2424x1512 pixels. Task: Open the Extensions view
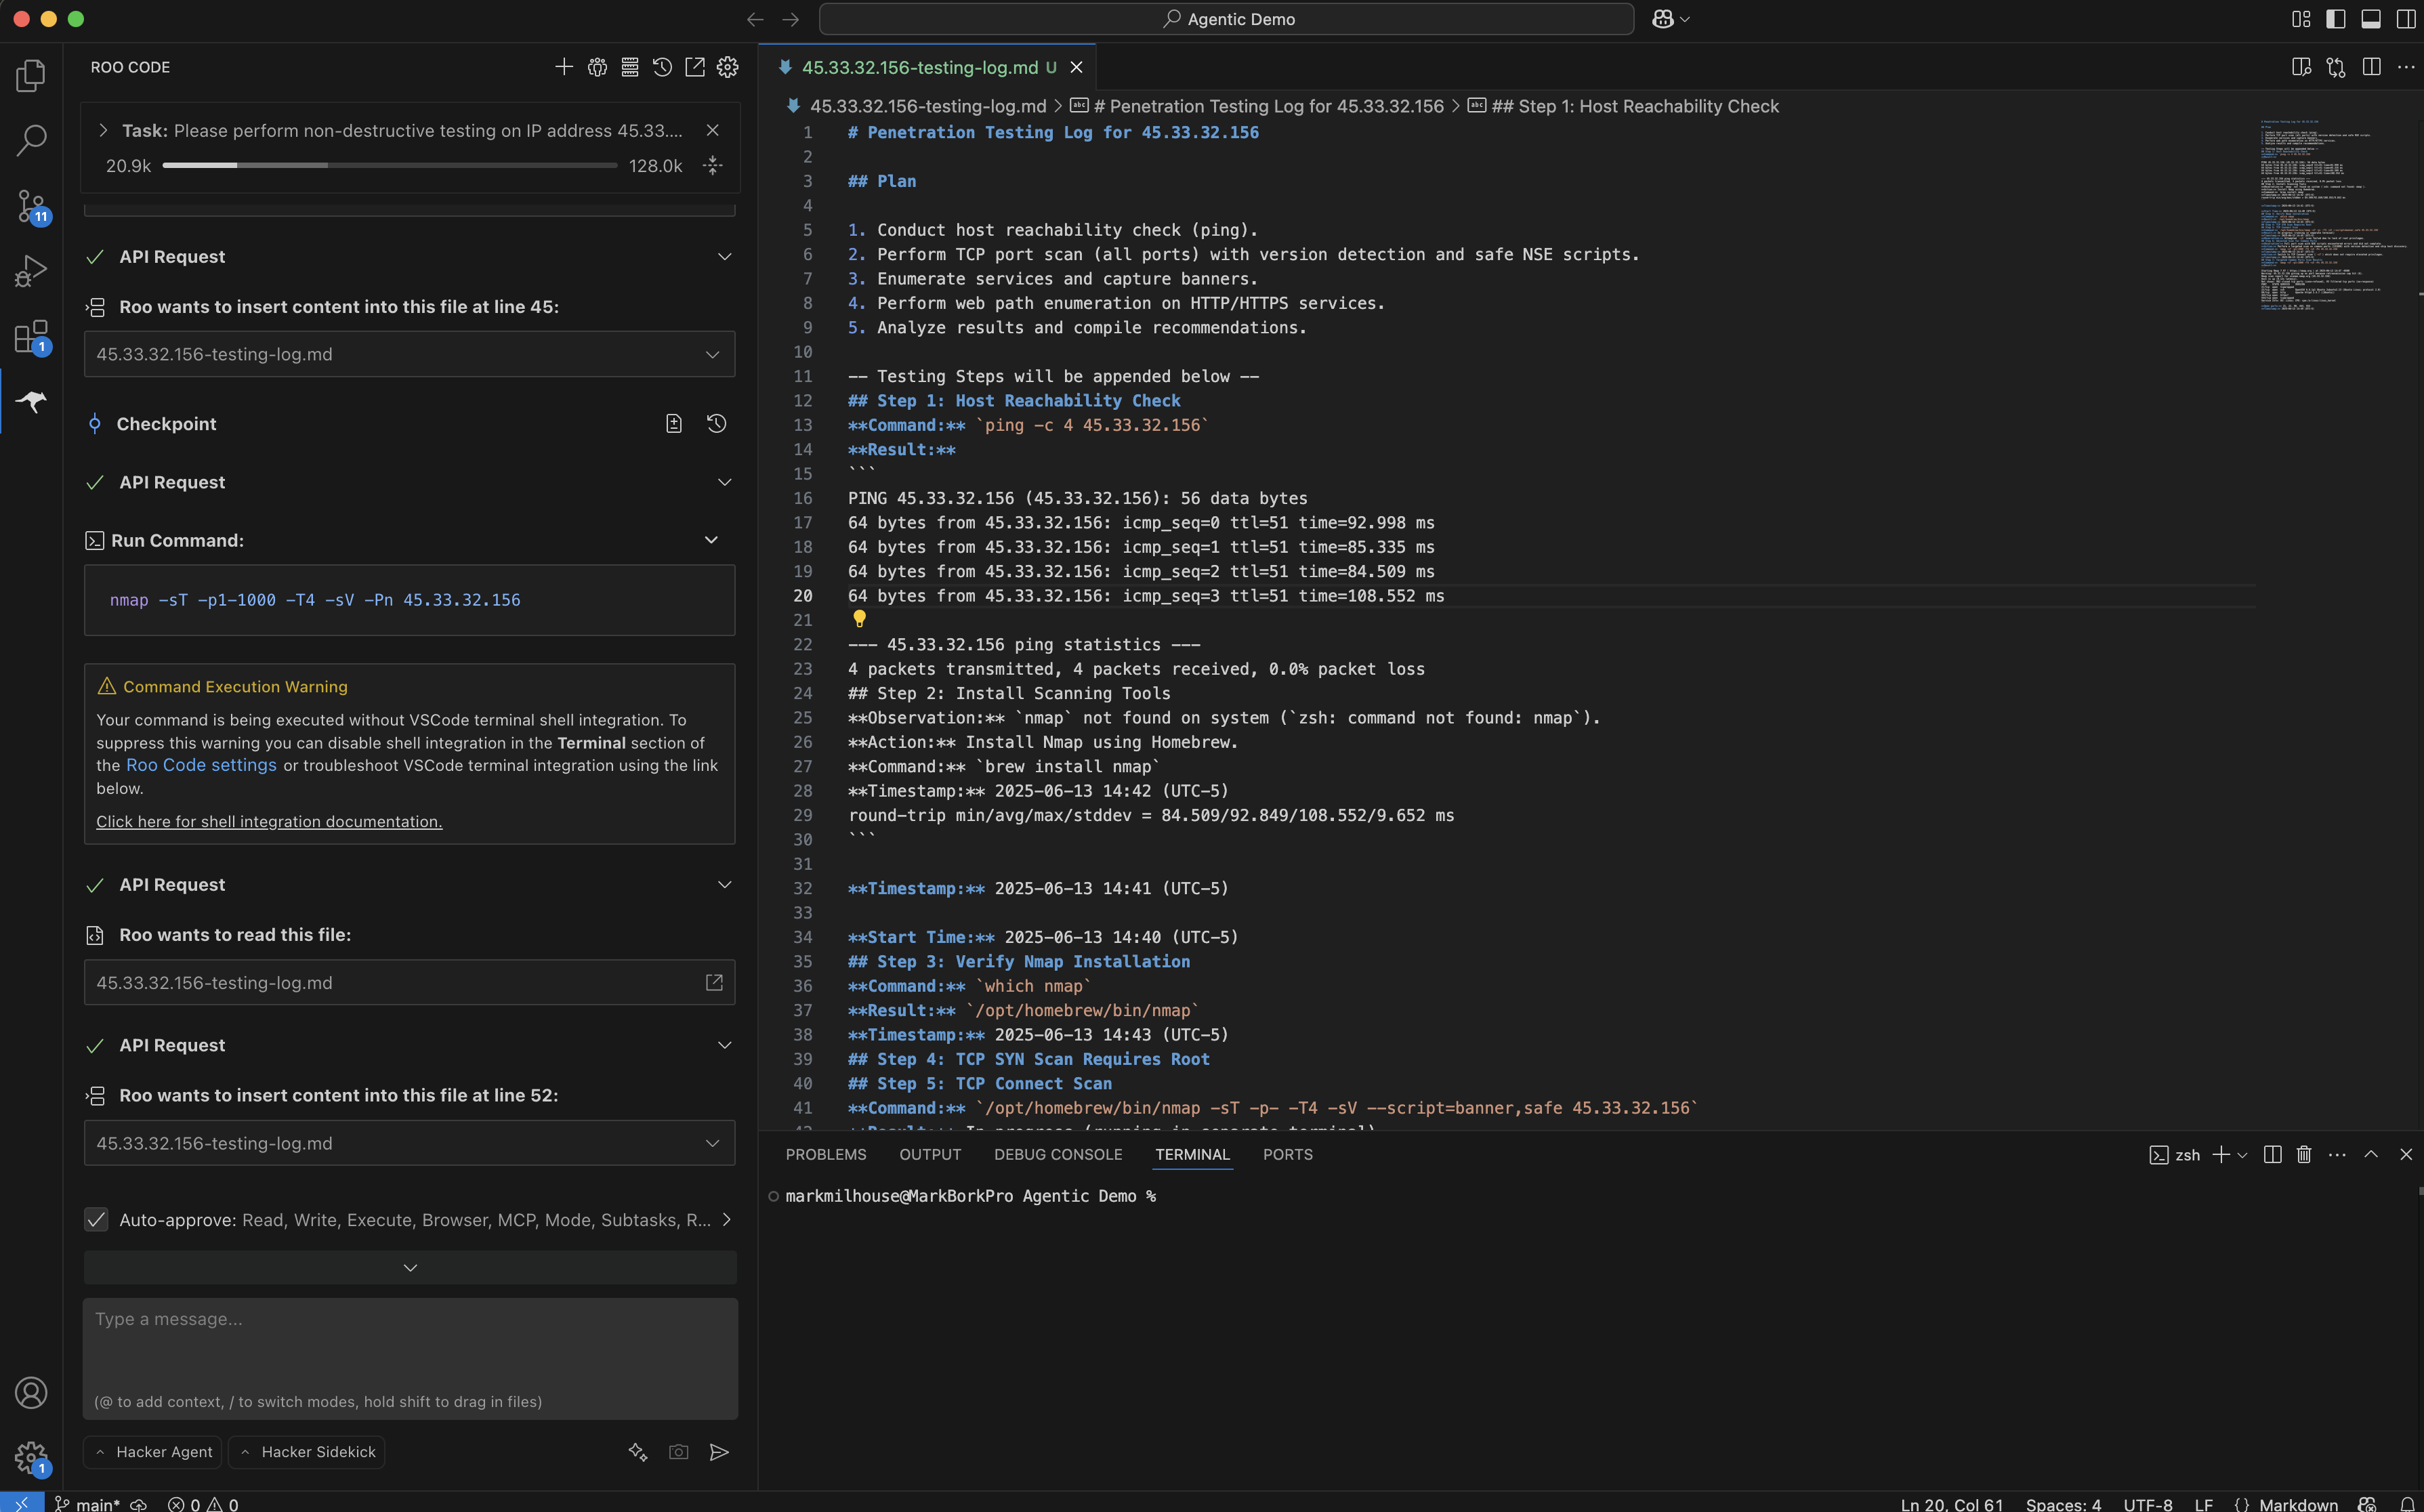[31, 337]
